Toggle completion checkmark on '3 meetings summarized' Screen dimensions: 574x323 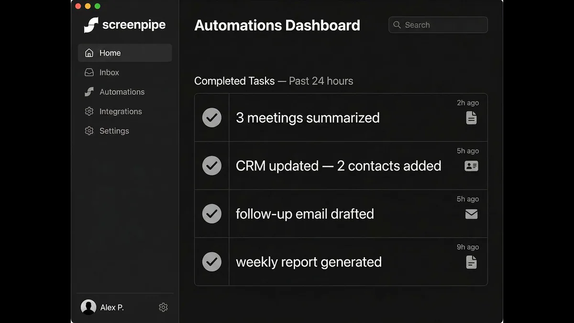[x=211, y=118]
